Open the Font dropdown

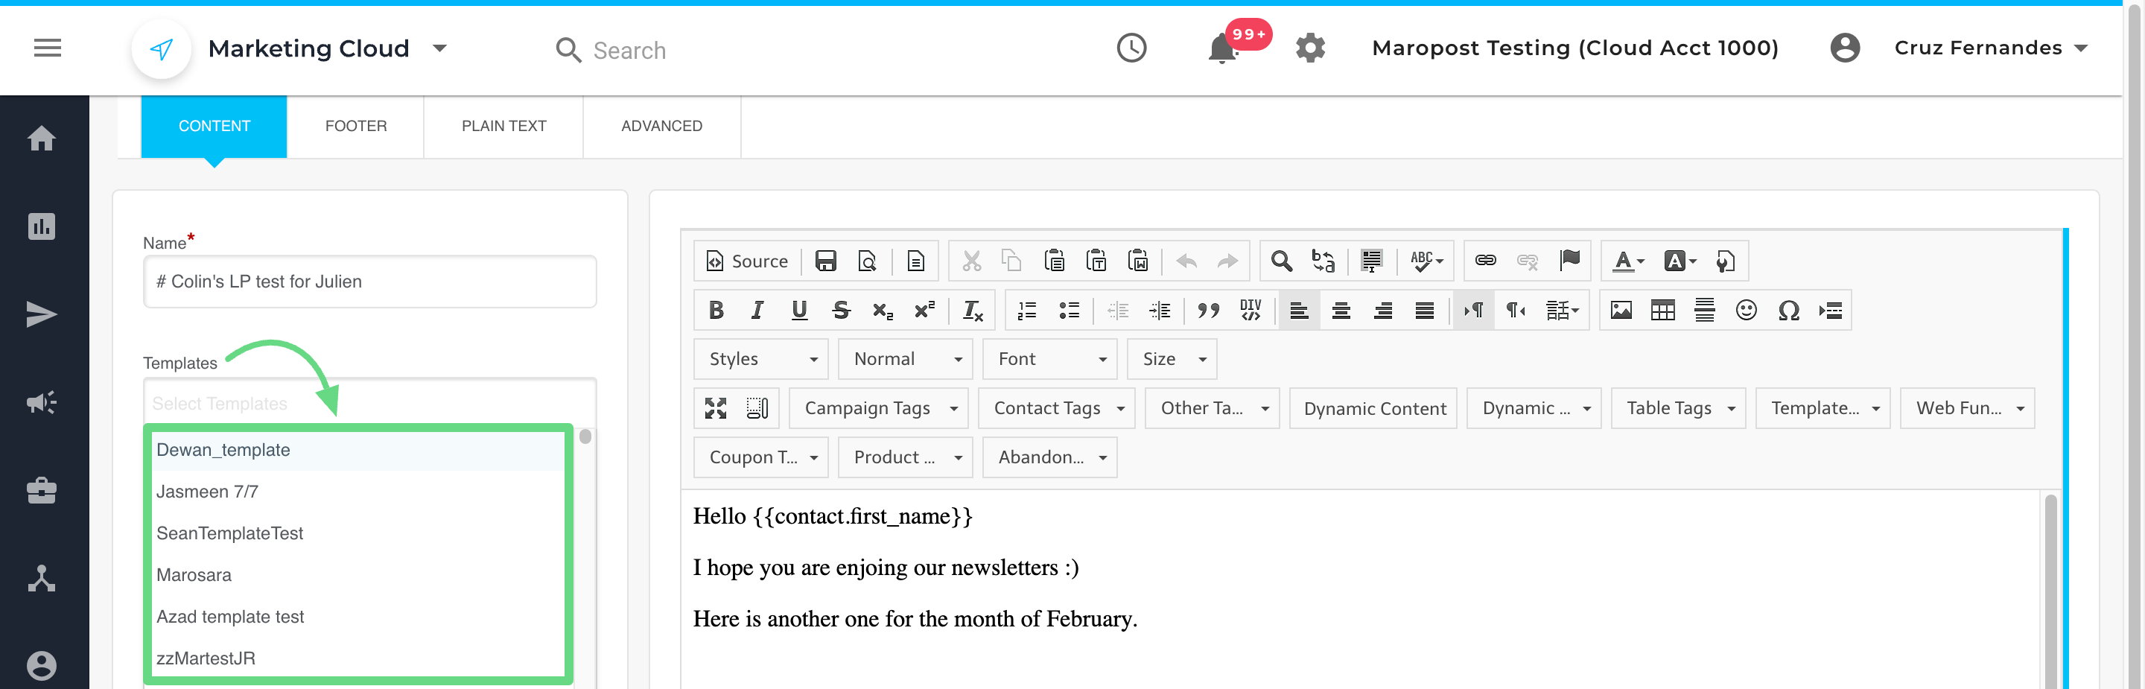1050,359
